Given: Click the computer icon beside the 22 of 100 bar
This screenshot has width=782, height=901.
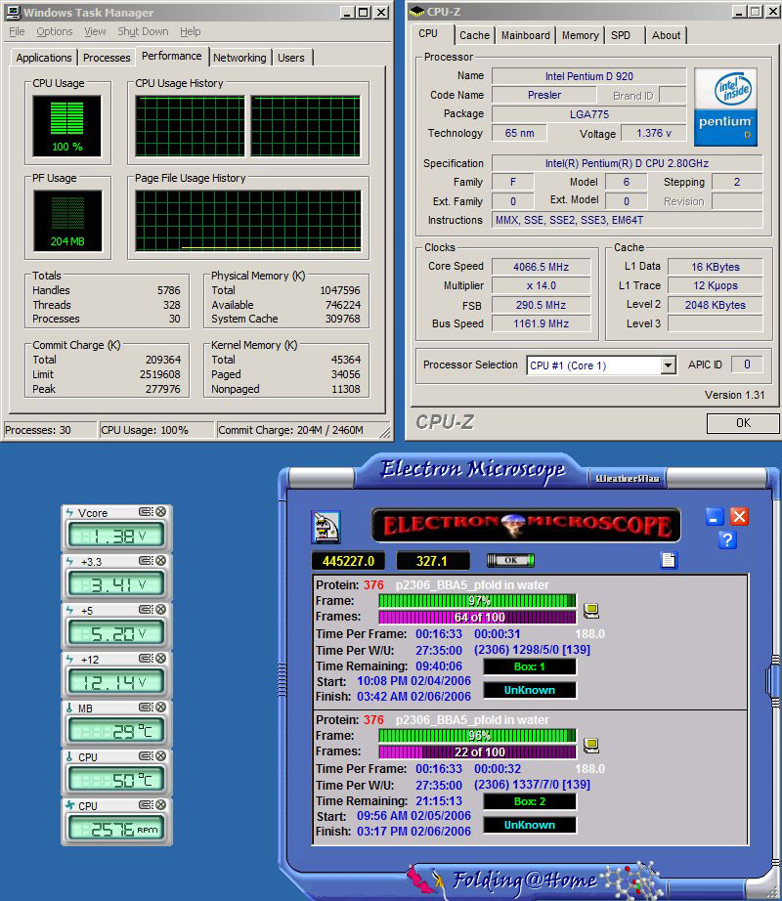Looking at the screenshot, I should 591,746.
